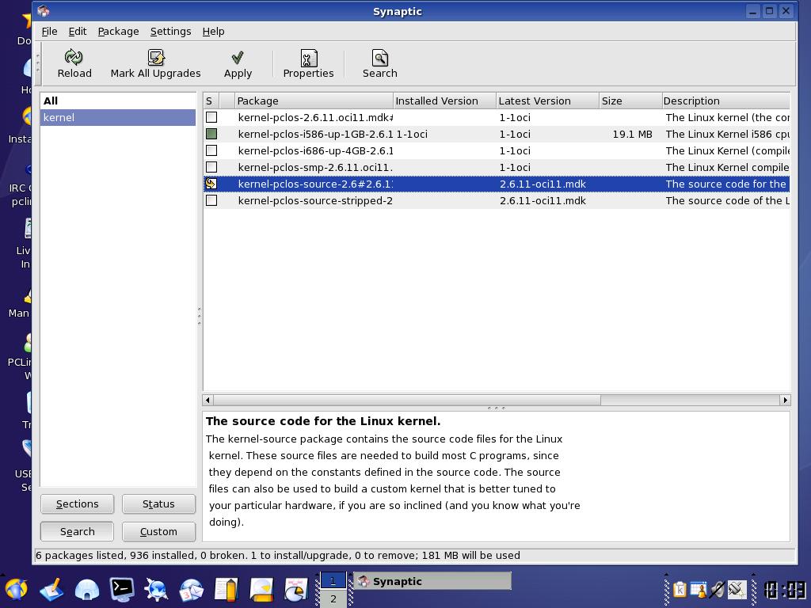Screen dimensions: 811x608
Task: Click the install-marked status icon of kernel-pclos-source-2.6
Action: point(211,184)
